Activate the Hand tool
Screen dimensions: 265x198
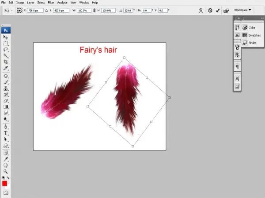click(x=6, y=165)
